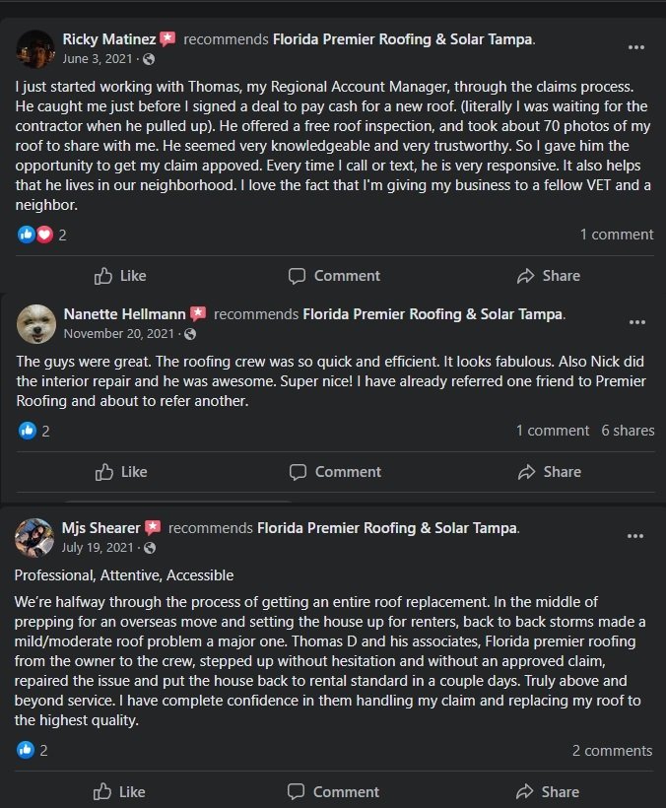Show the 6 shares on Nanette's review
Viewport: 666px width, 808px height.
point(628,431)
